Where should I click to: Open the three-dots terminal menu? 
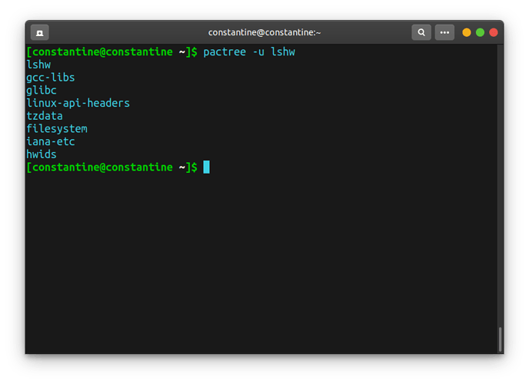coord(444,32)
